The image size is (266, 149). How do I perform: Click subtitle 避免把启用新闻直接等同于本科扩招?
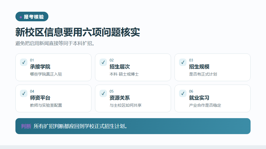55,43
